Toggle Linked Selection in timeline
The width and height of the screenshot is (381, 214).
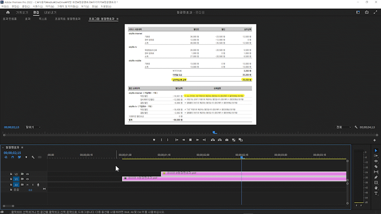point(19,157)
